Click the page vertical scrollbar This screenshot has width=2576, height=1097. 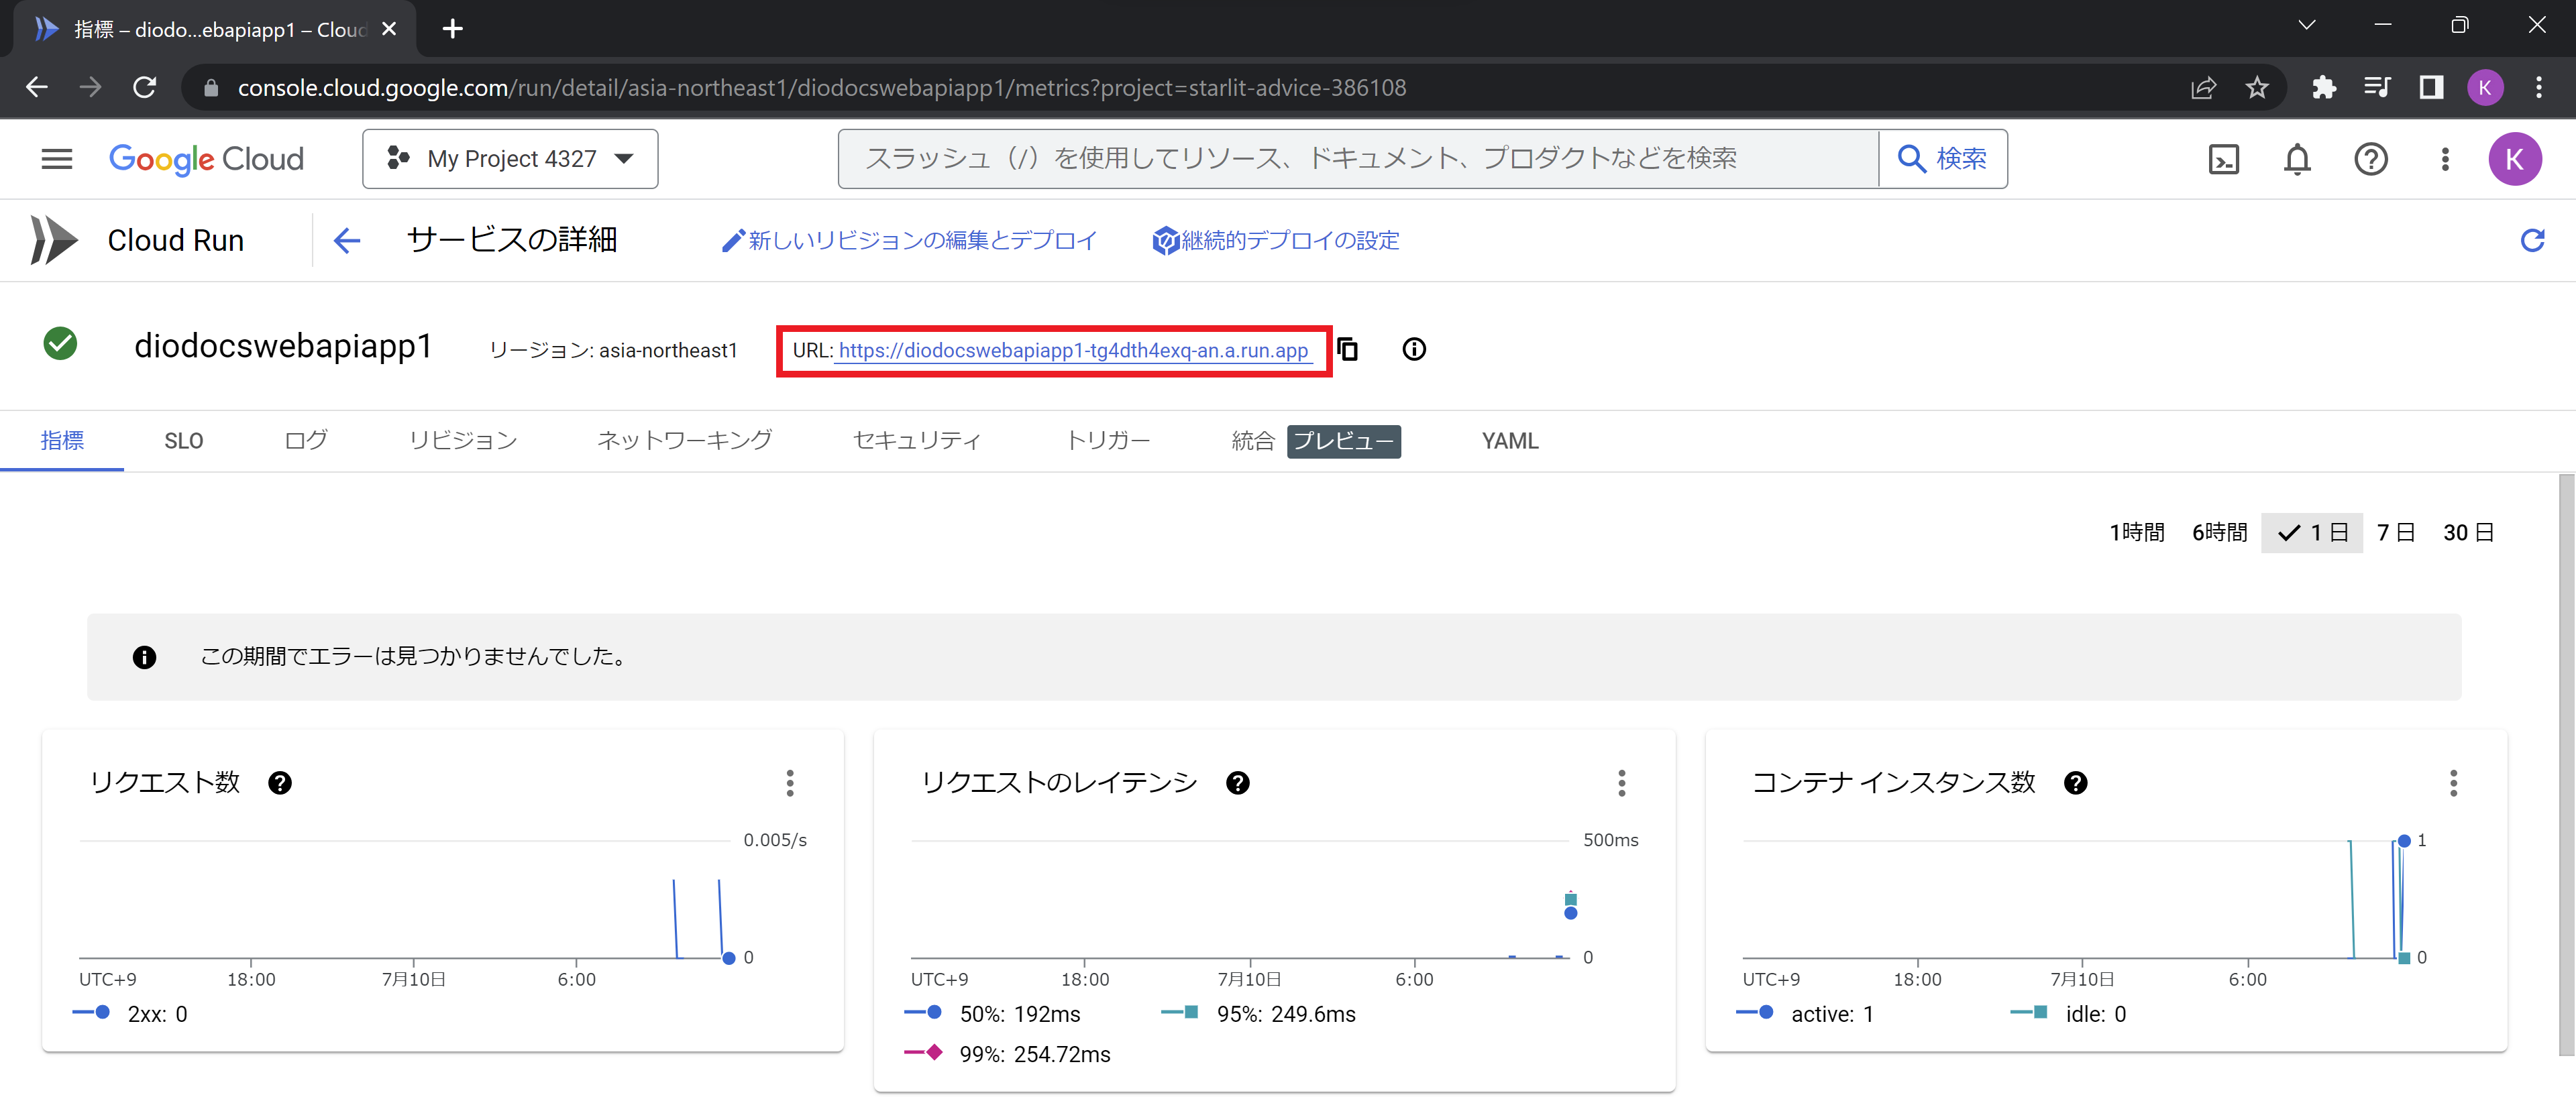point(2566,764)
